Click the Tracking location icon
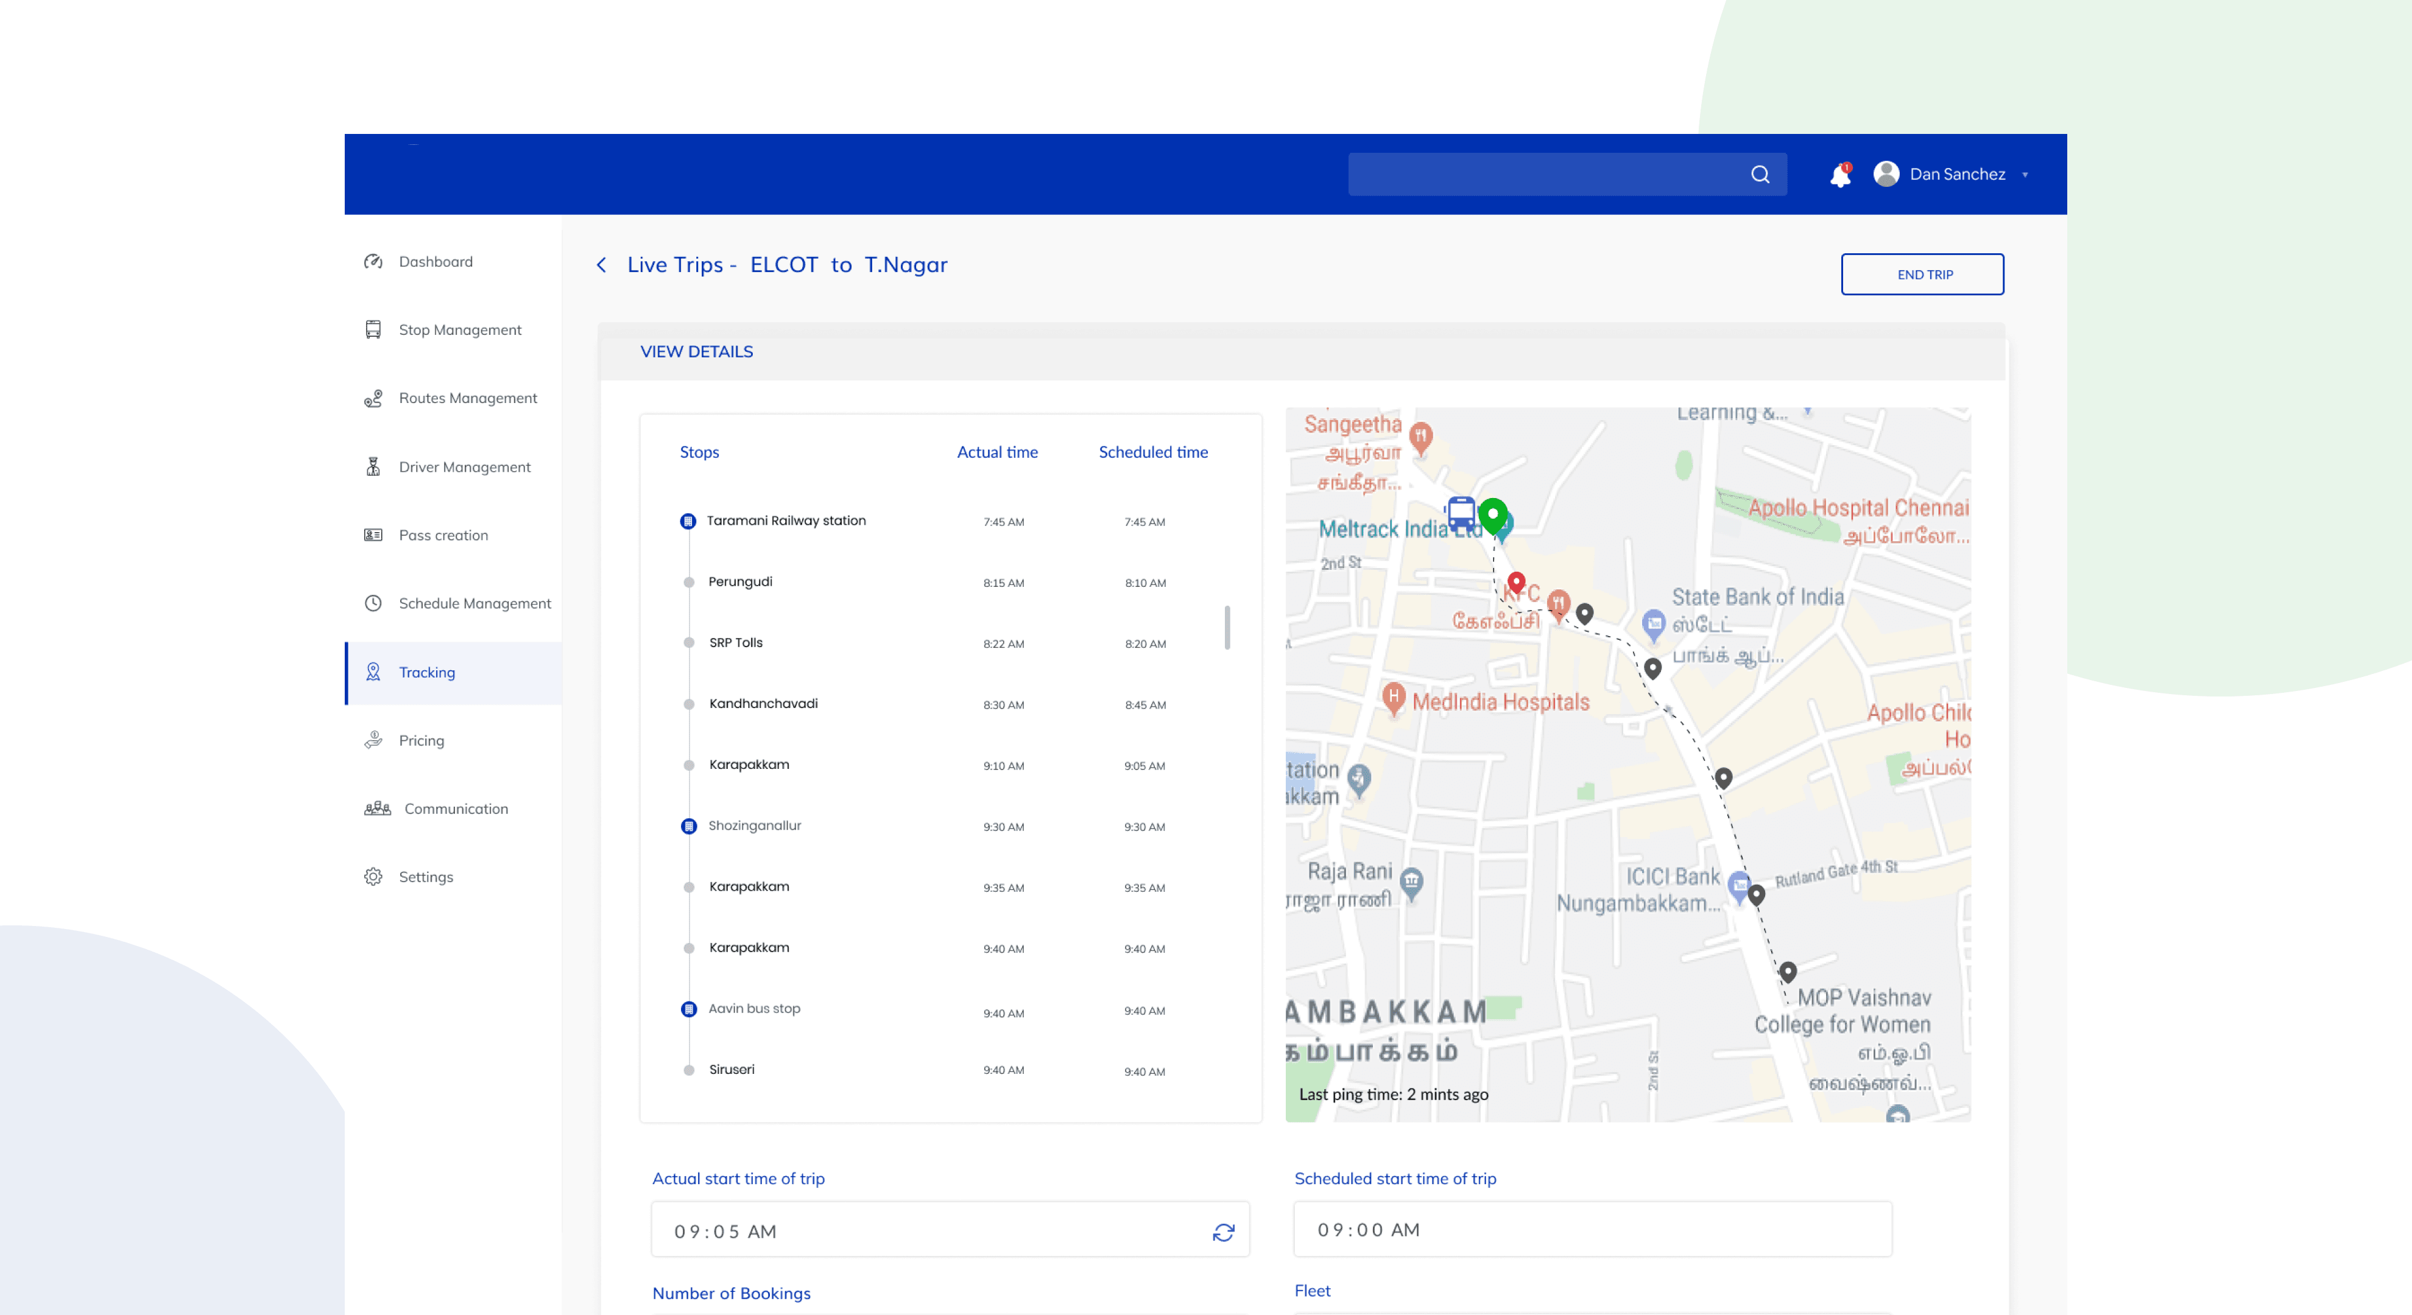The height and width of the screenshot is (1315, 2412). [373, 672]
